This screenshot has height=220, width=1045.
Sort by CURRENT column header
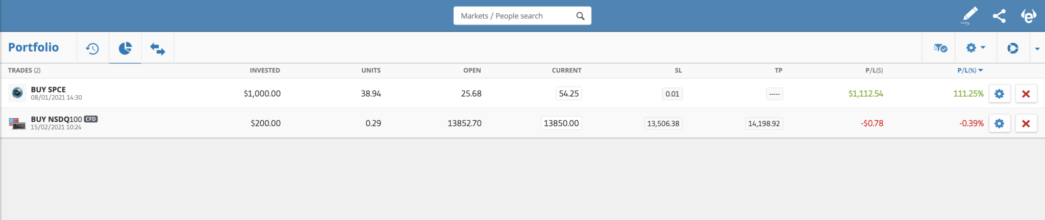pos(566,70)
